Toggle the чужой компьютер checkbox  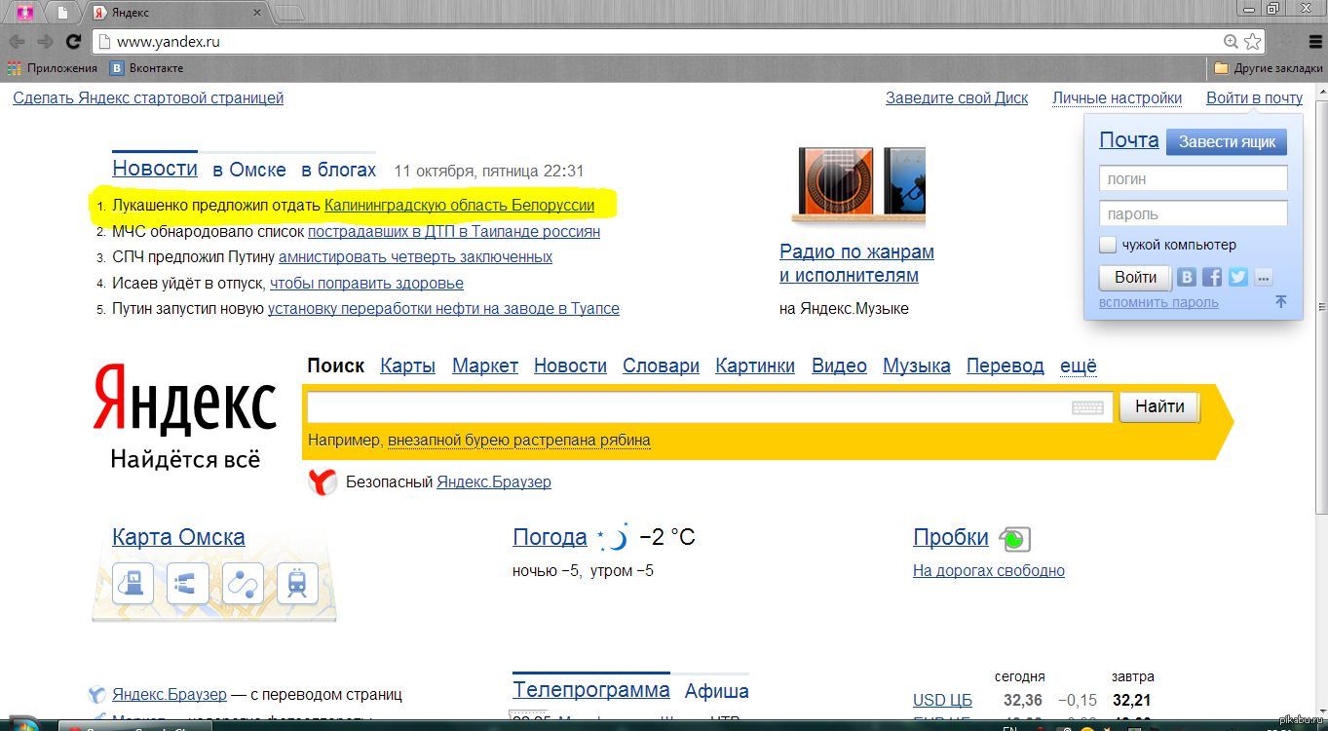coord(1108,245)
